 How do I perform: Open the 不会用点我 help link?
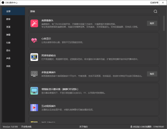pos(26,127)
